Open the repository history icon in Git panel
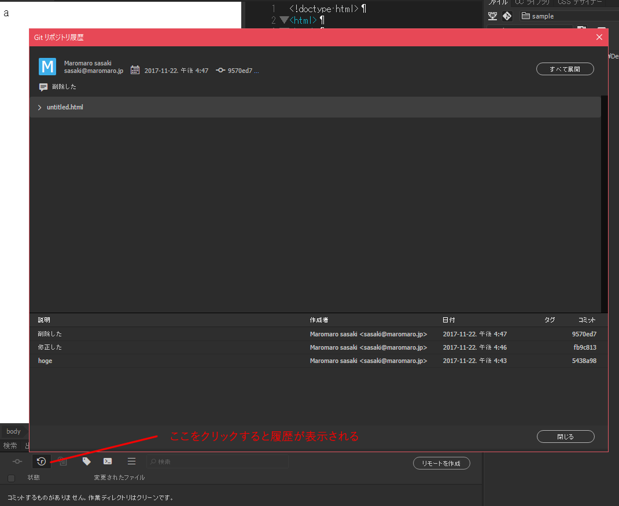 [x=42, y=461]
